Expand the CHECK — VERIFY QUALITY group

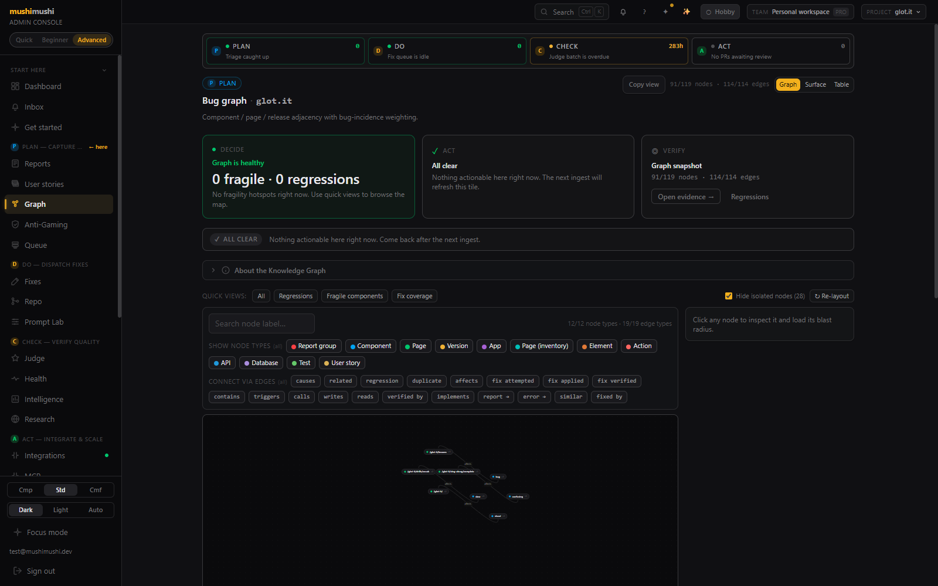[59, 342]
